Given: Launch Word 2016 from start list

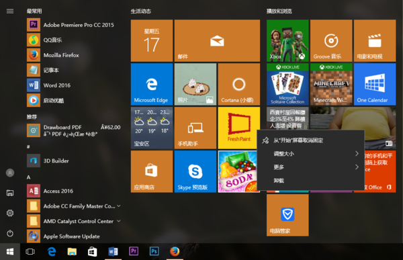Looking at the screenshot, I should (x=73, y=85).
